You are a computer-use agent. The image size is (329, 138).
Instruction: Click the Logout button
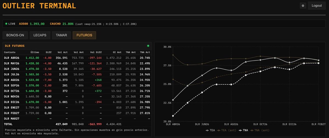point(317,5)
